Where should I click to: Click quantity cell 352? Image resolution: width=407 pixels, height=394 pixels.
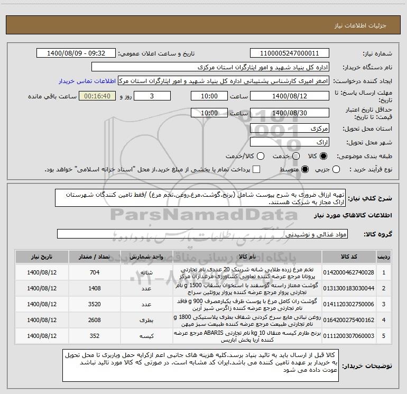[95, 336]
